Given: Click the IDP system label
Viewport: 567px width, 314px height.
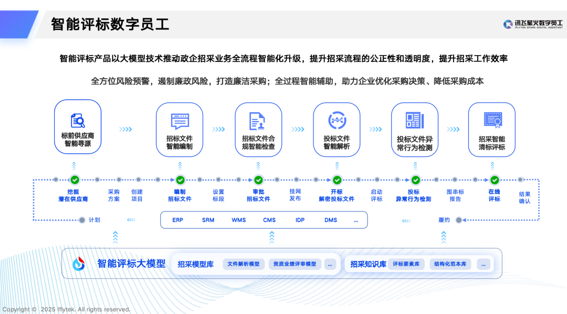Looking at the screenshot, I should (300, 220).
